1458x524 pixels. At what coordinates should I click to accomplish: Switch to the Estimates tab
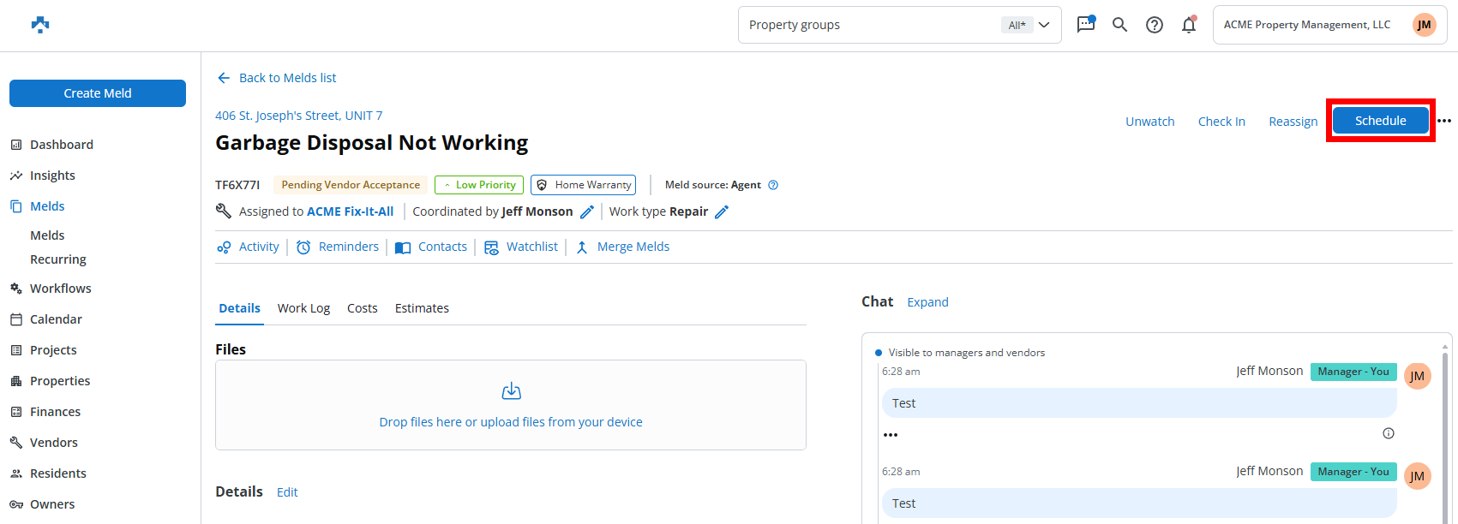click(x=422, y=308)
